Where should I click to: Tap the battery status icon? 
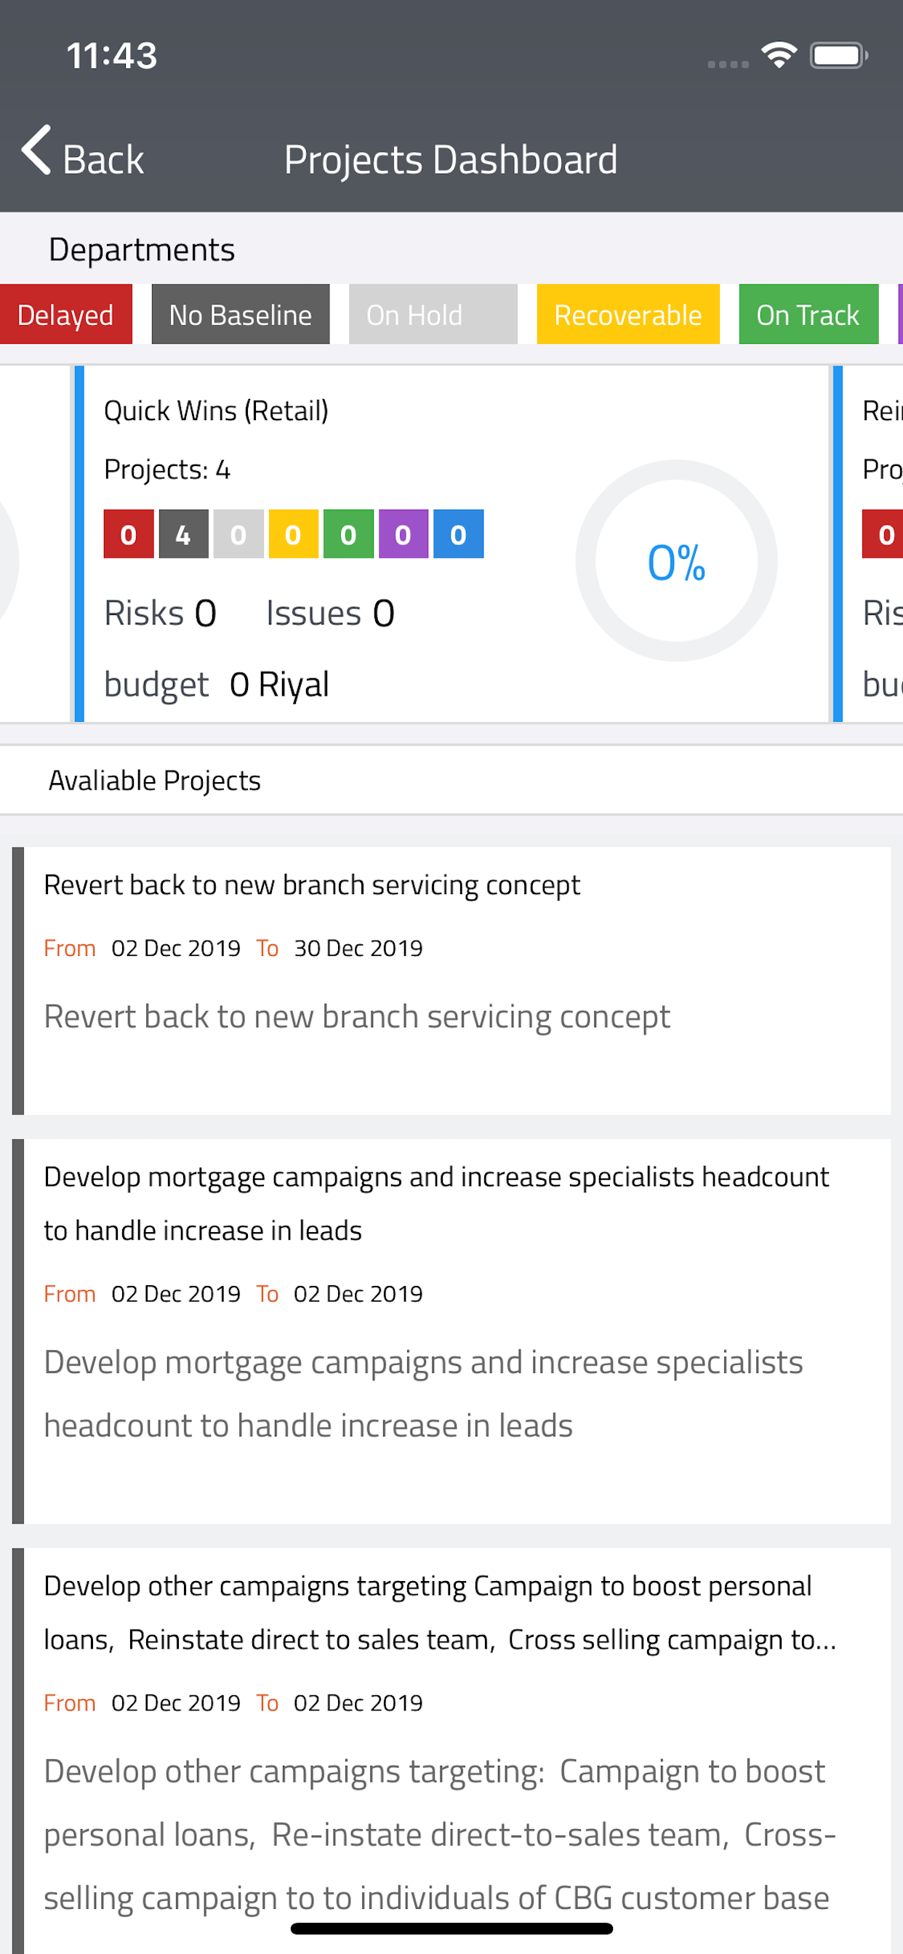[x=839, y=55]
